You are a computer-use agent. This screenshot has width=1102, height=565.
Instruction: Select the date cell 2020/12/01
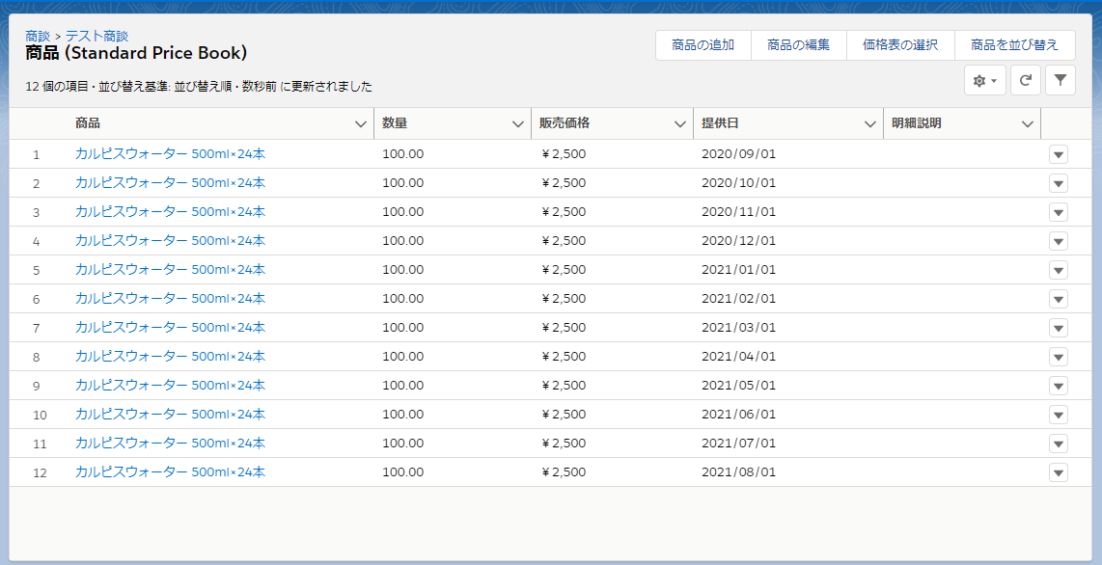pyautogui.click(x=738, y=240)
